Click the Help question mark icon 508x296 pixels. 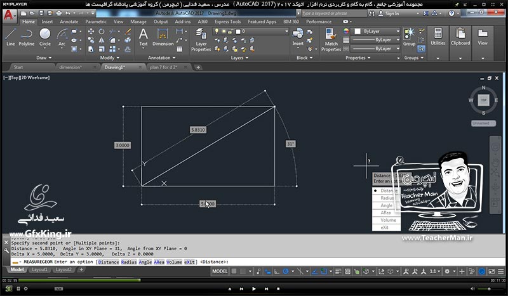pyautogui.click(x=451, y=13)
